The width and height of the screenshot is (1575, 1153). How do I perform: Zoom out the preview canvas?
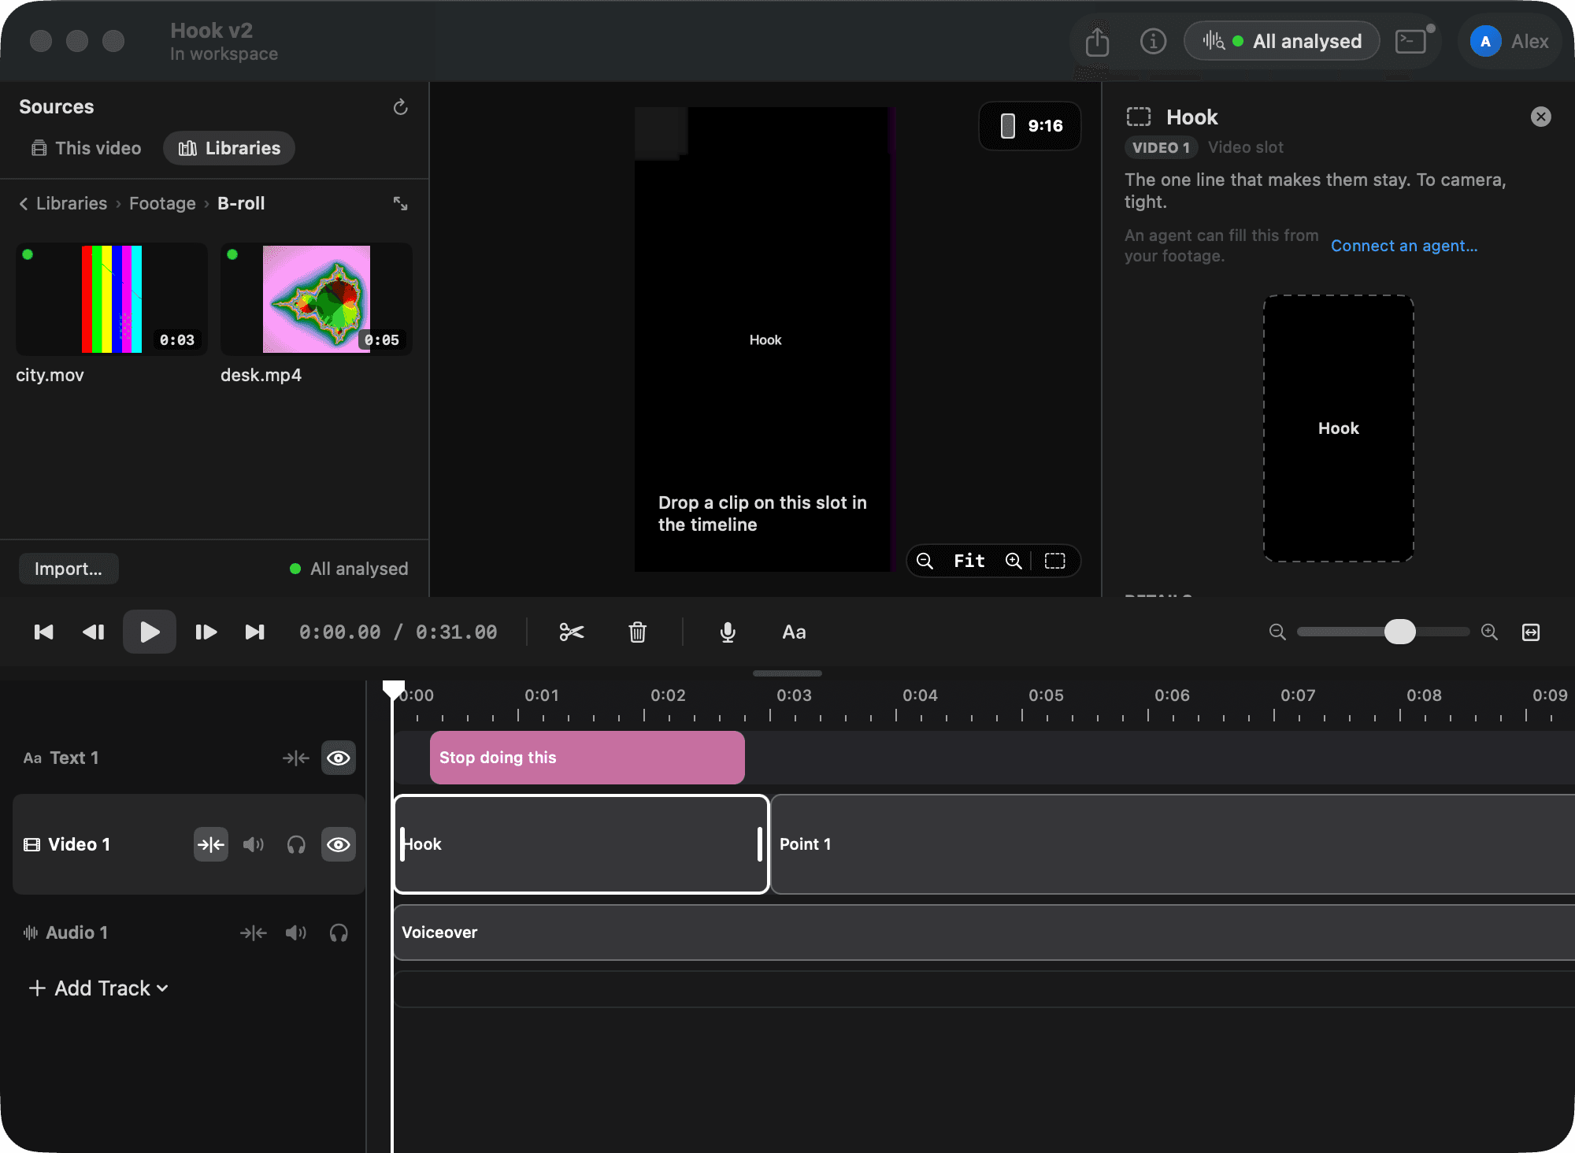click(x=925, y=561)
